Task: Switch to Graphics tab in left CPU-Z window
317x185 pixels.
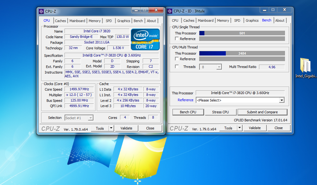Action: pyautogui.click(x=124, y=21)
